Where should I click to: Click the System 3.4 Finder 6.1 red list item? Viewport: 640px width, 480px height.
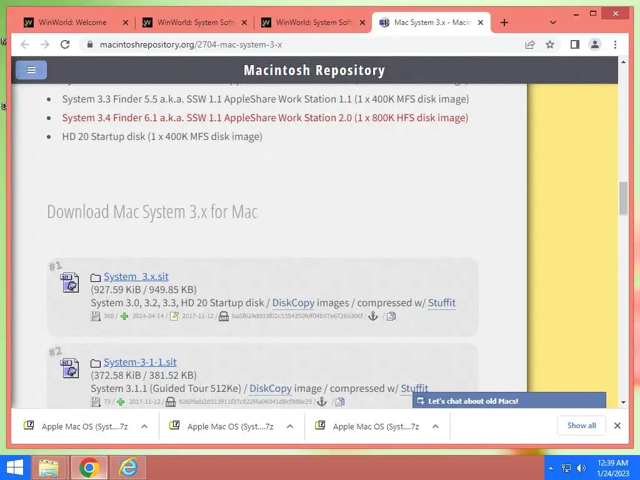click(265, 117)
